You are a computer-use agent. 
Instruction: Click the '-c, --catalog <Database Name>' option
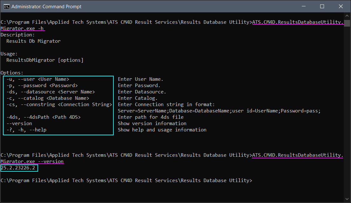(48, 98)
